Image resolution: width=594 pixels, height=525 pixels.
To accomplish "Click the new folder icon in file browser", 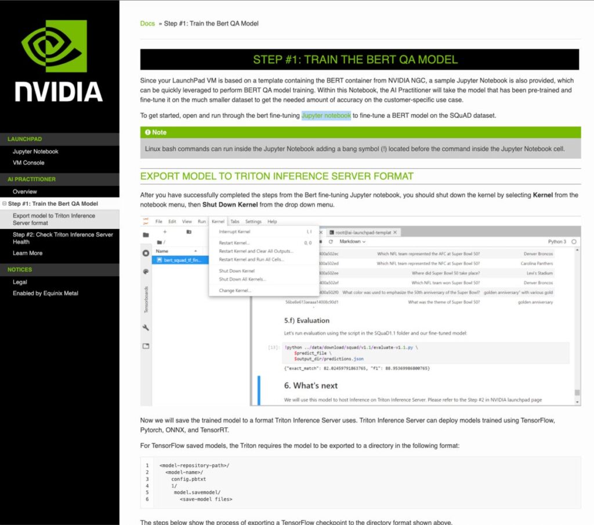I will click(x=189, y=232).
